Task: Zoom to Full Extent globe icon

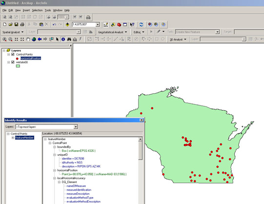Action: click(34, 39)
